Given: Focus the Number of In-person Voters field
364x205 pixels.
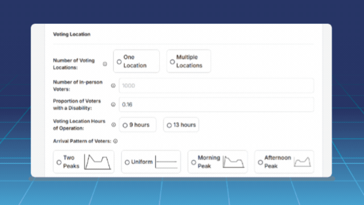Looking at the screenshot, I should pos(216,85).
